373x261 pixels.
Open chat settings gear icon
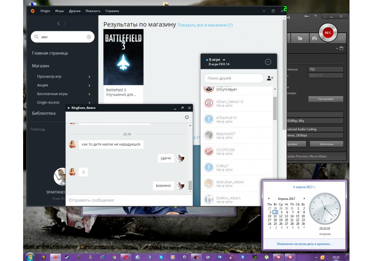tap(187, 117)
